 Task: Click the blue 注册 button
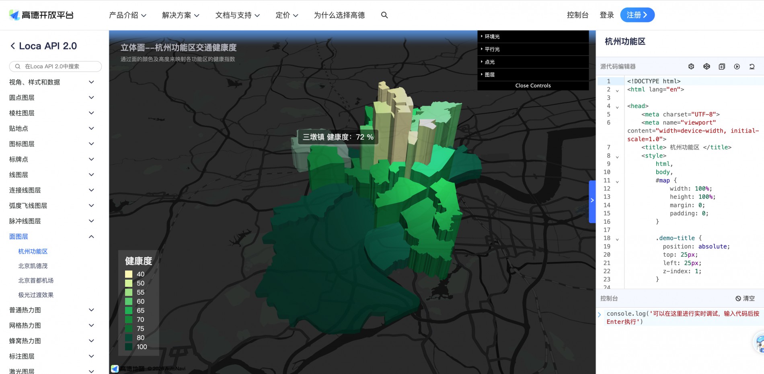coord(637,15)
